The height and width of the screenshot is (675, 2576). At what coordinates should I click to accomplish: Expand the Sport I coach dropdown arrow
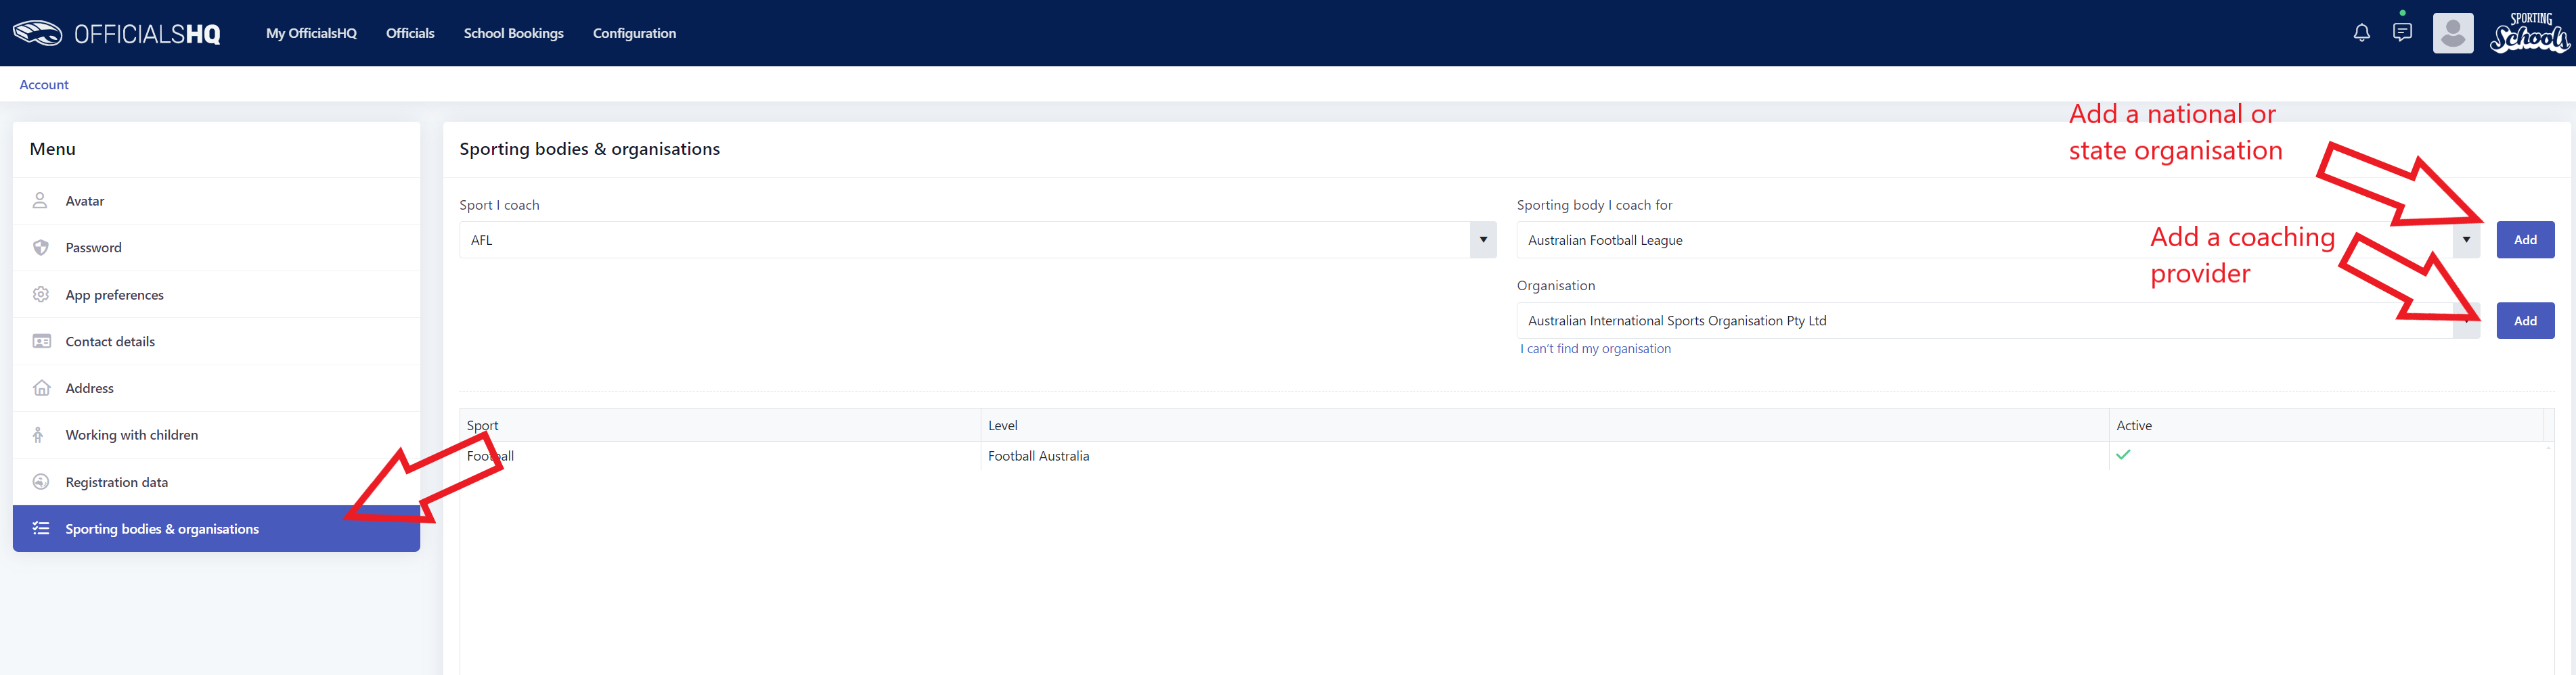1483,240
